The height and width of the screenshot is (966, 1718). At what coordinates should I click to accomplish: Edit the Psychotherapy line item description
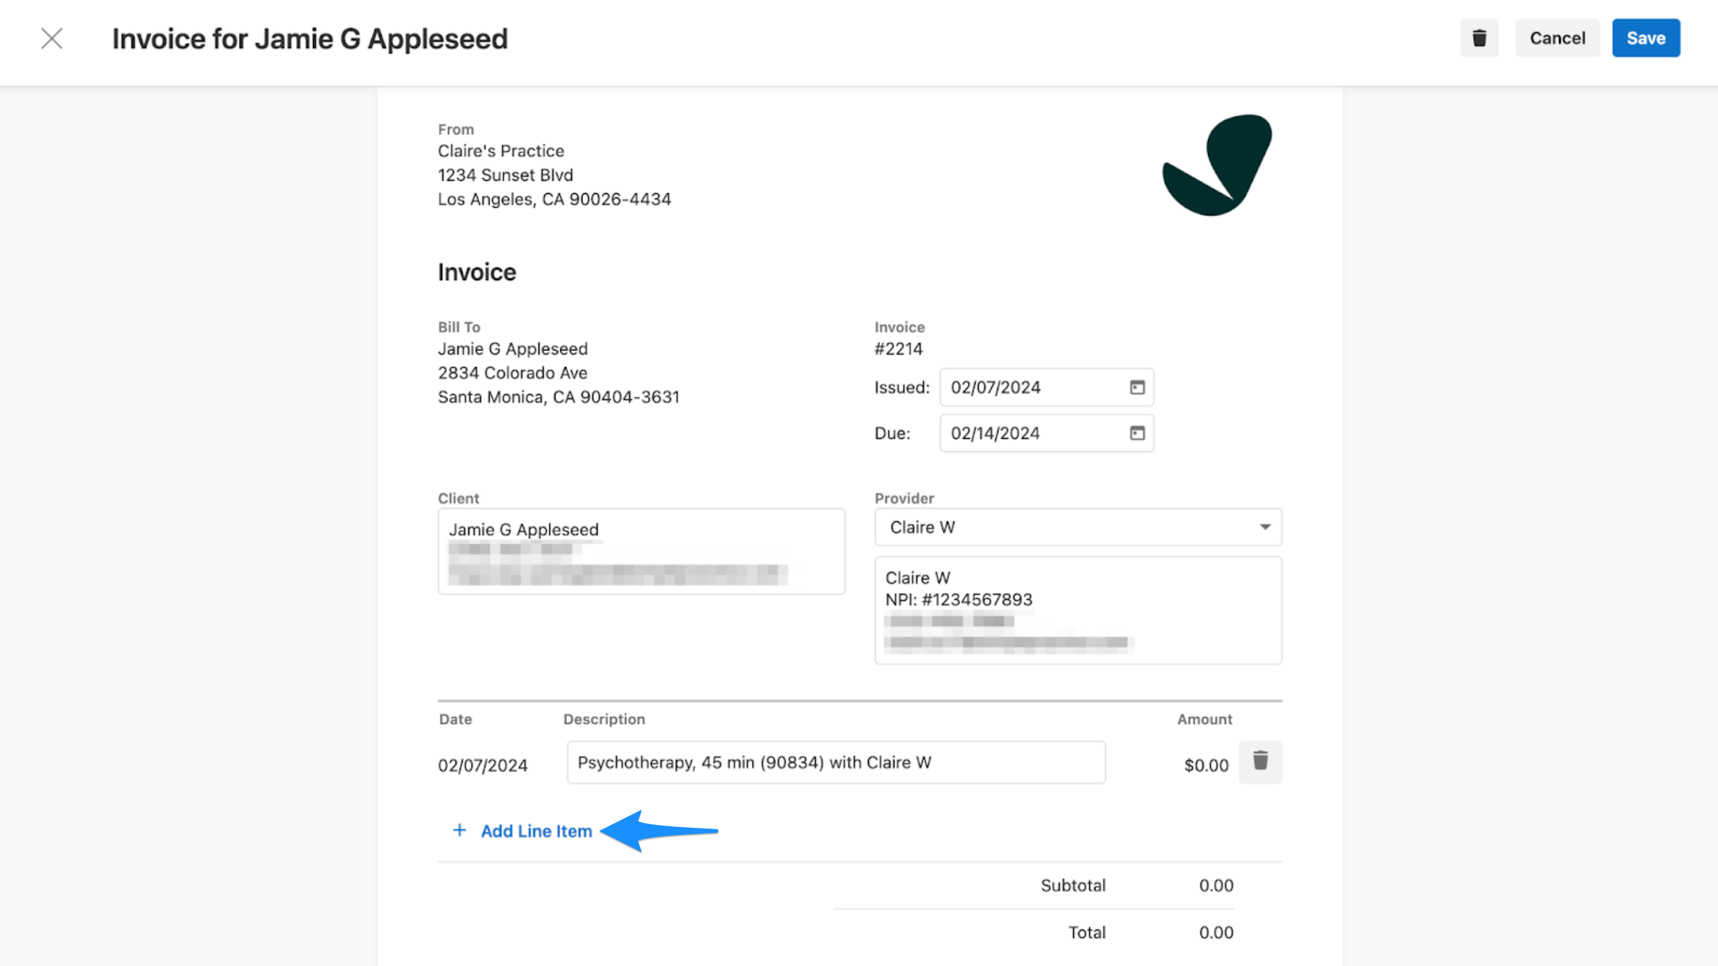(836, 762)
